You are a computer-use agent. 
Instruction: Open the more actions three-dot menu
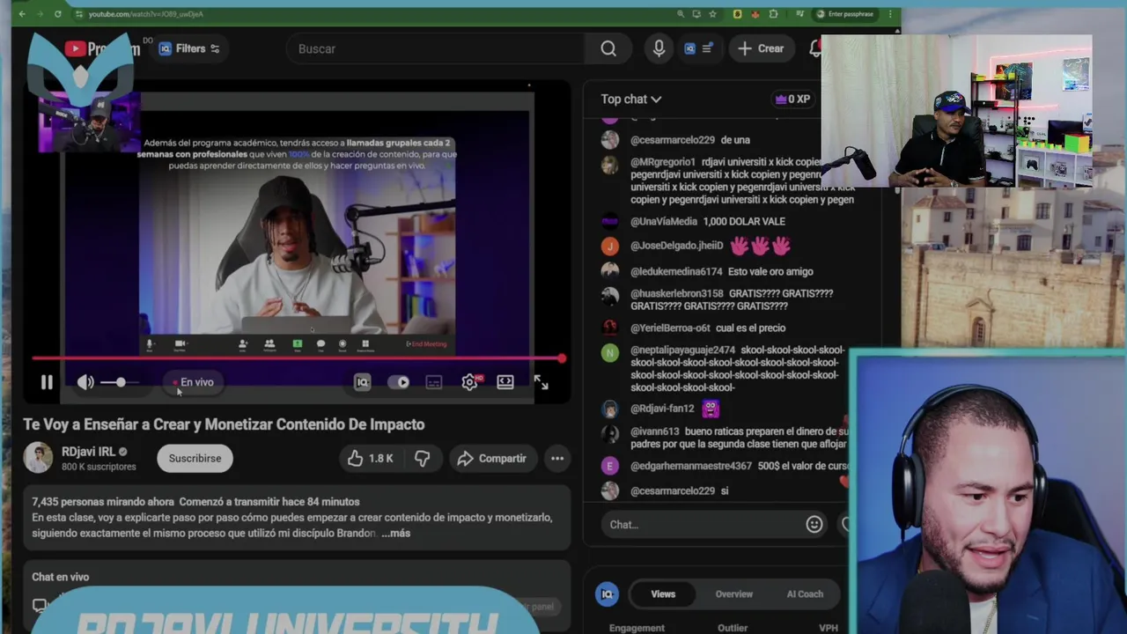coord(557,458)
